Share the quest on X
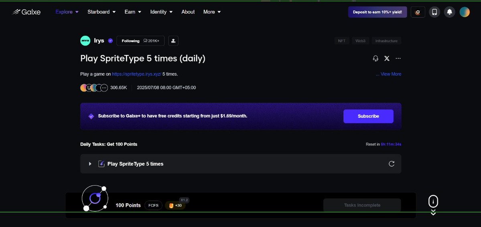481x227 pixels. 387,58
